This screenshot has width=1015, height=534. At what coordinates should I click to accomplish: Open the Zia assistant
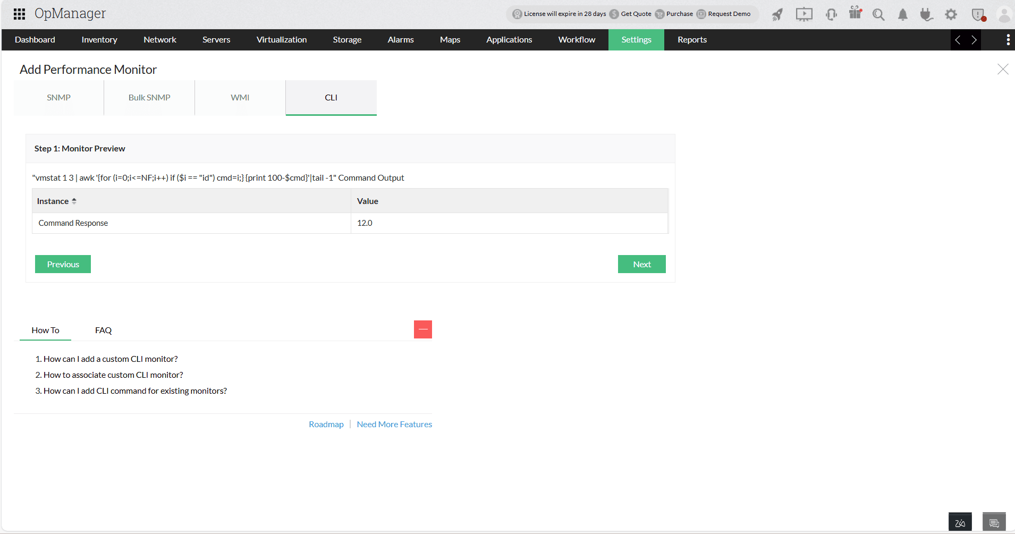[x=960, y=521]
